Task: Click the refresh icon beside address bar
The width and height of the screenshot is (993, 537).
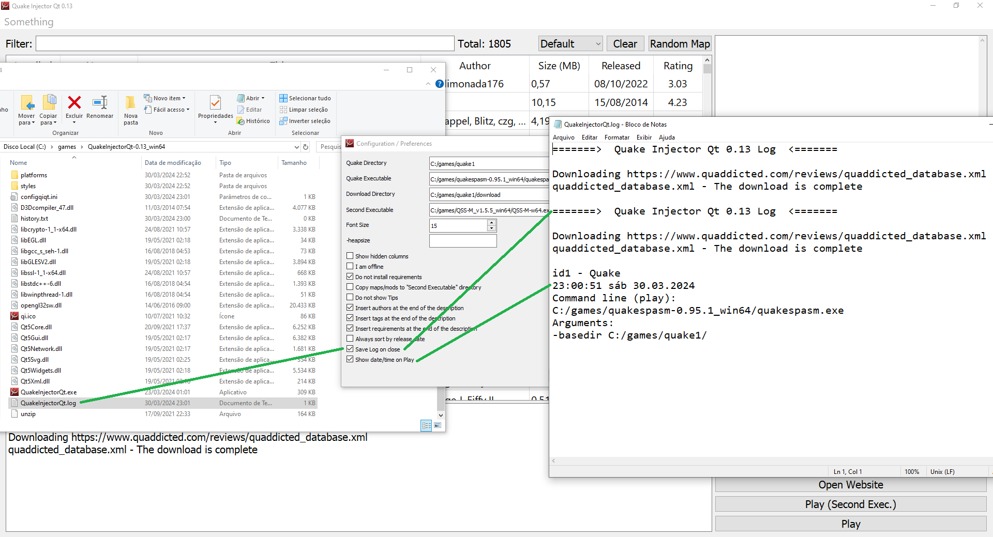Action: (306, 147)
